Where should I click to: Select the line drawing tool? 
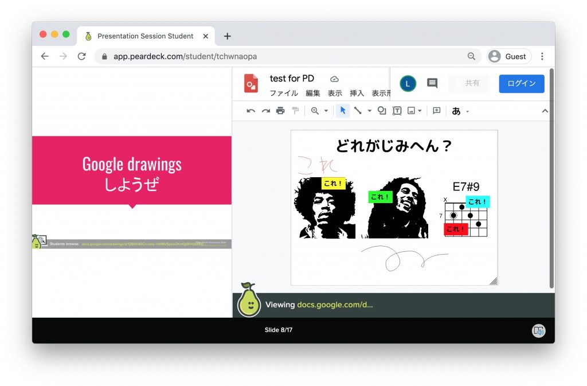pos(358,111)
